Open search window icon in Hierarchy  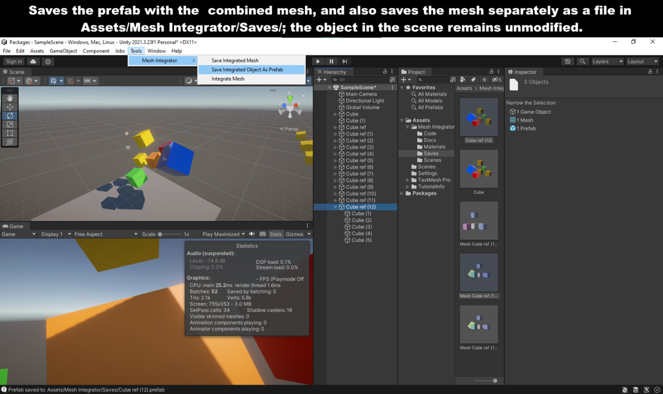[x=392, y=80]
